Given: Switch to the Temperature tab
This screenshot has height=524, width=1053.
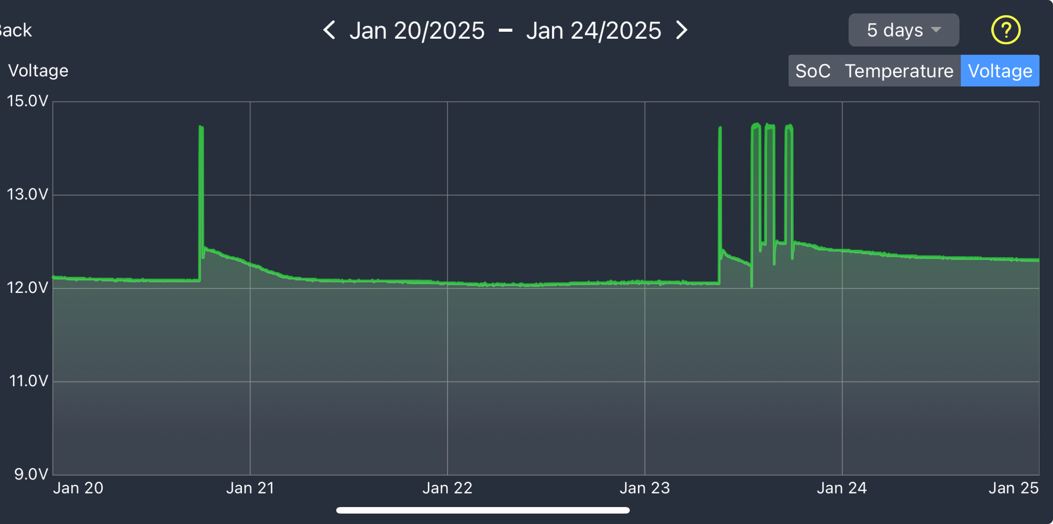Looking at the screenshot, I should tap(899, 71).
